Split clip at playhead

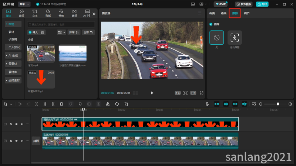[x=36, y=104]
